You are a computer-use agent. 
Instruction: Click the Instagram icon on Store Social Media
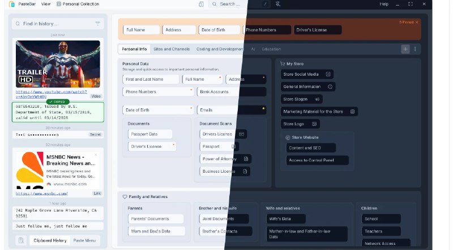click(x=328, y=74)
